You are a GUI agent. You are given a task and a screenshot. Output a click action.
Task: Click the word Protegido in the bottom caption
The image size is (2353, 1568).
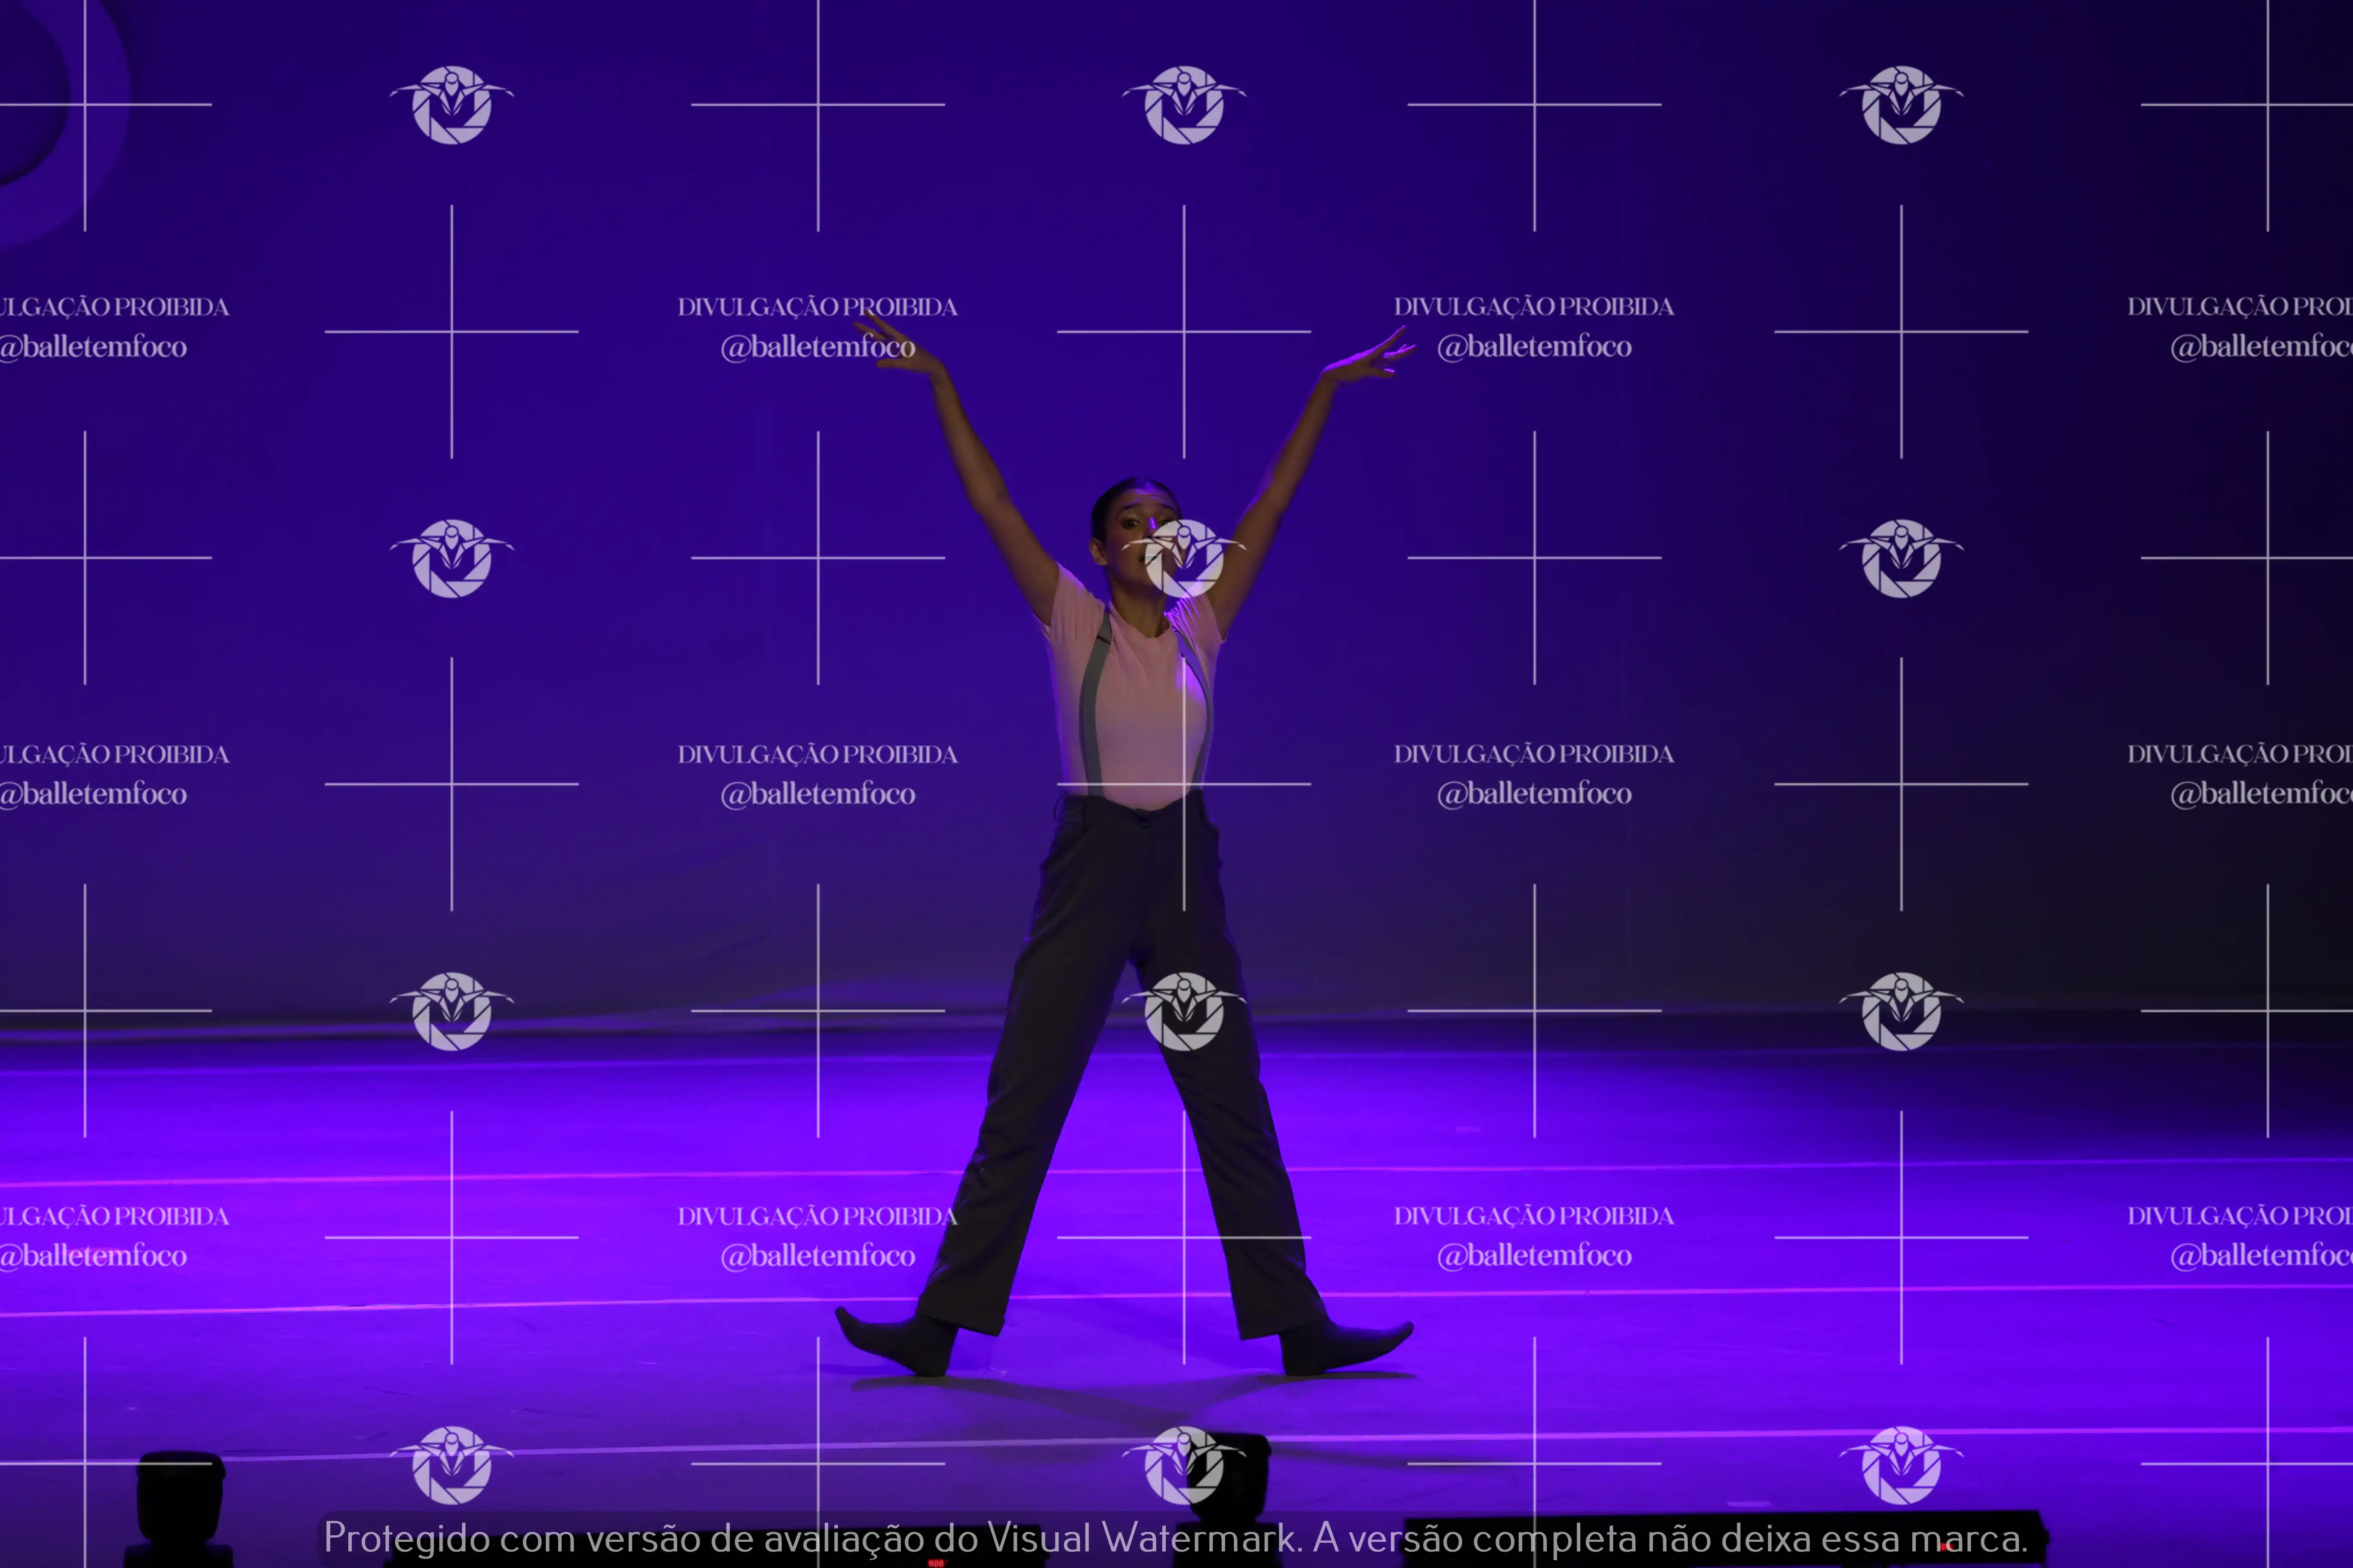[x=406, y=1538]
